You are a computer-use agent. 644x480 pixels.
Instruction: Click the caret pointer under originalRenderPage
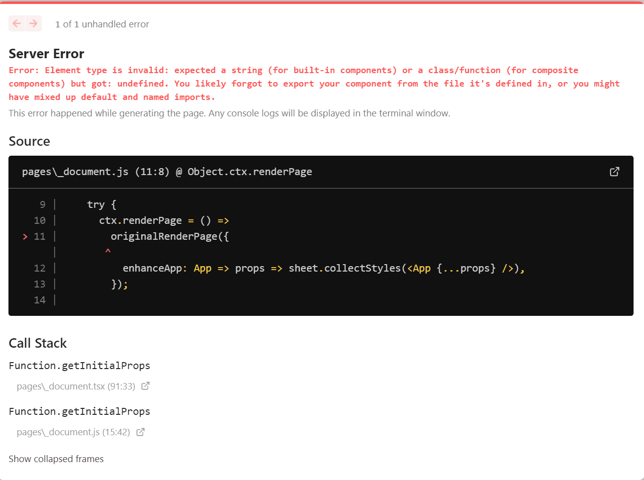click(x=107, y=252)
